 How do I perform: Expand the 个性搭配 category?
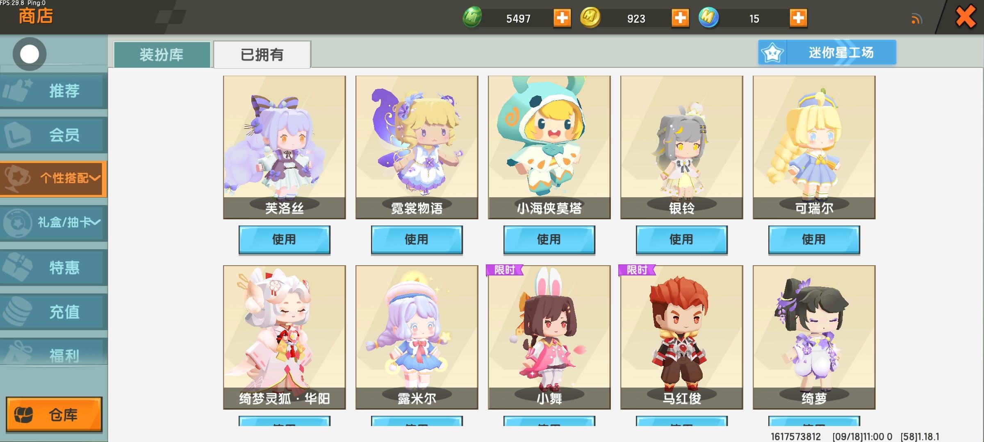pyautogui.click(x=54, y=178)
